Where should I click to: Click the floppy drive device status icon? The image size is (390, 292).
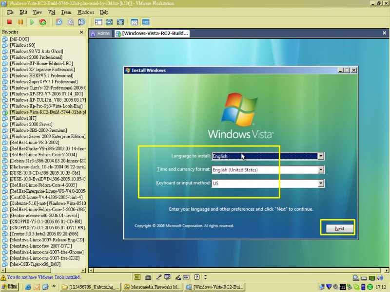tap(364, 278)
